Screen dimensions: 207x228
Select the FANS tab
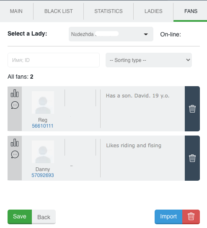(191, 11)
